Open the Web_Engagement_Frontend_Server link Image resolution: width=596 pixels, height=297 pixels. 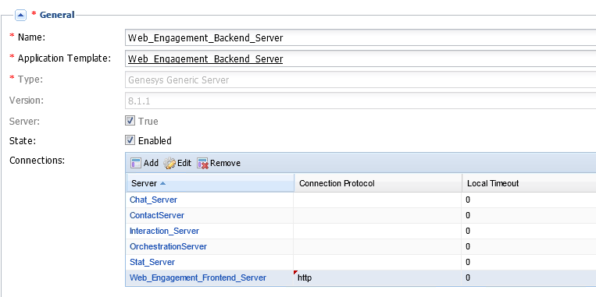tap(198, 278)
